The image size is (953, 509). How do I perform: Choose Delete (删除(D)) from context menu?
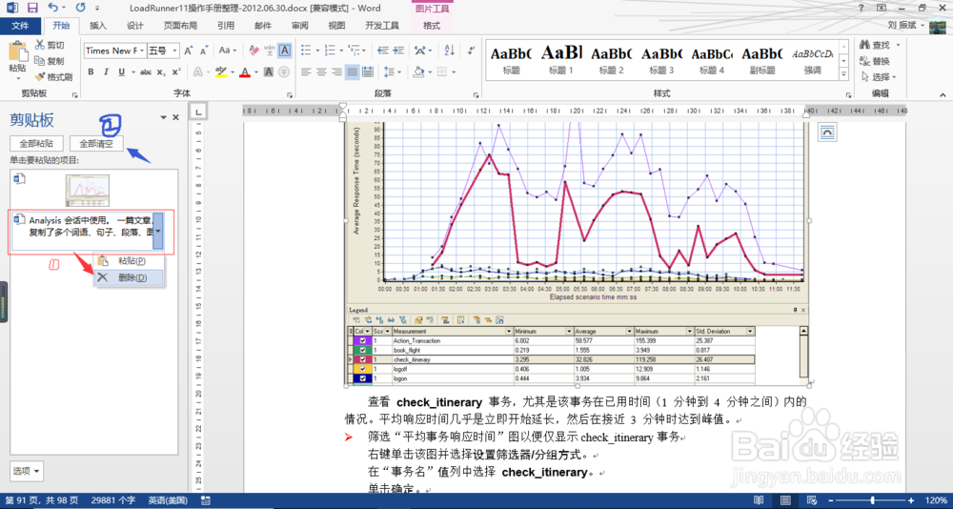point(129,278)
